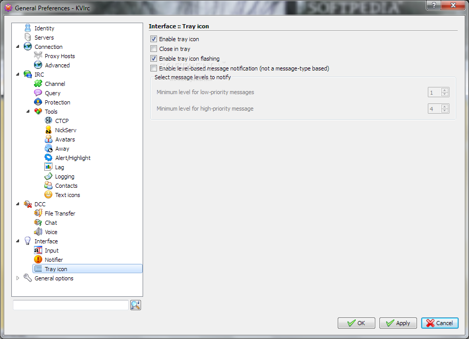Select Proxy Hosts in the tree
The width and height of the screenshot is (469, 339).
[x=60, y=56]
